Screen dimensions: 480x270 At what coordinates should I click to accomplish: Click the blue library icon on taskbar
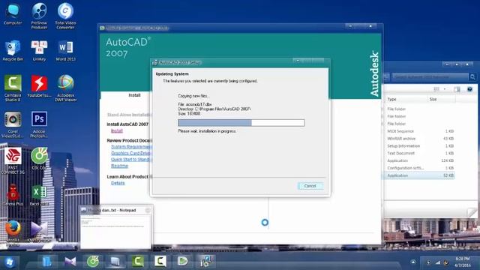click(x=46, y=262)
